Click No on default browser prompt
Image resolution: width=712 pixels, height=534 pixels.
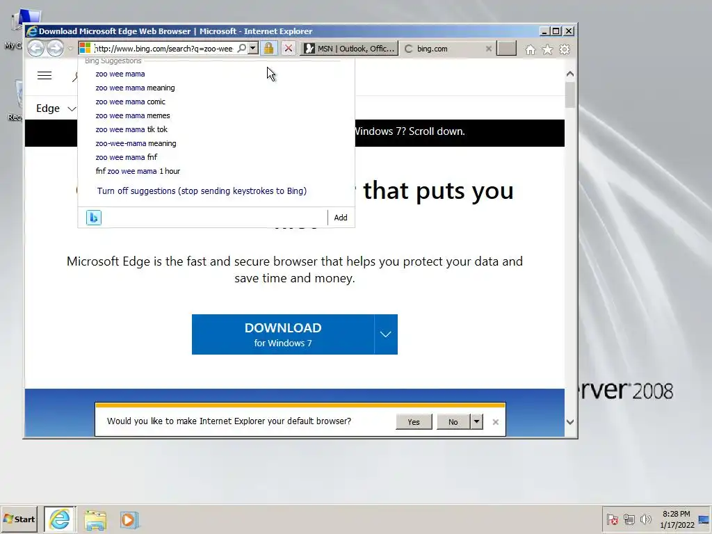point(453,422)
